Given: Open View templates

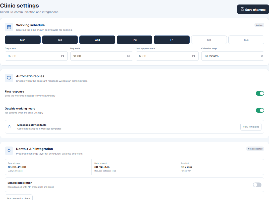Looking at the screenshot, I should tap(251, 127).
